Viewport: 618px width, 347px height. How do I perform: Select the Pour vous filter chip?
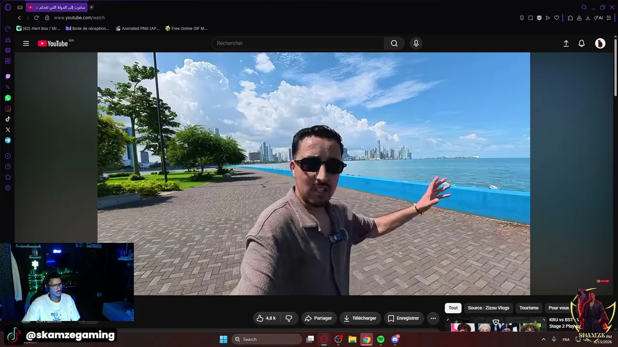(x=559, y=308)
